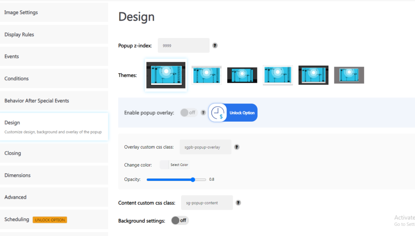Click Select Color for overlay color
Image resolution: width=415 pixels, height=236 pixels.
(179, 165)
